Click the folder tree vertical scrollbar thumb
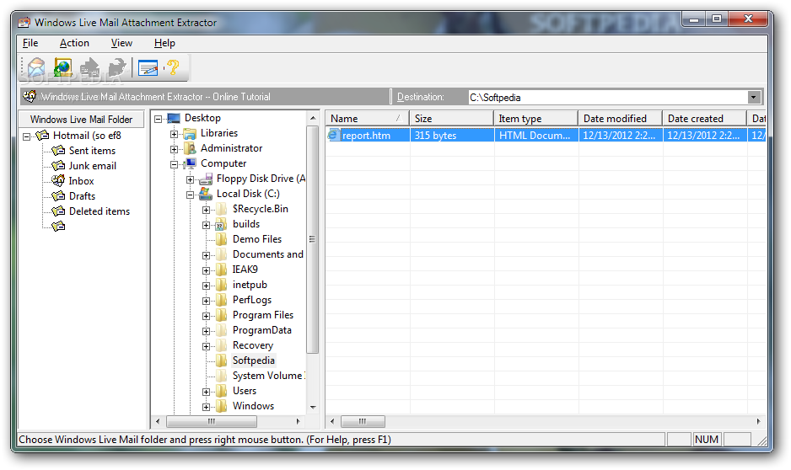Viewport: 791px width, 470px height. pyautogui.click(x=313, y=239)
